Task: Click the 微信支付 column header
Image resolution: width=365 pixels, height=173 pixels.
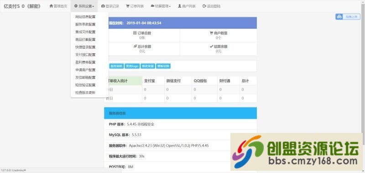Action: (x=173, y=81)
